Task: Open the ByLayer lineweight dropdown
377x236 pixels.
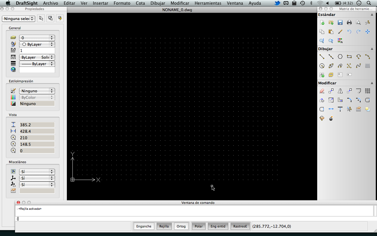Action: click(x=37, y=64)
